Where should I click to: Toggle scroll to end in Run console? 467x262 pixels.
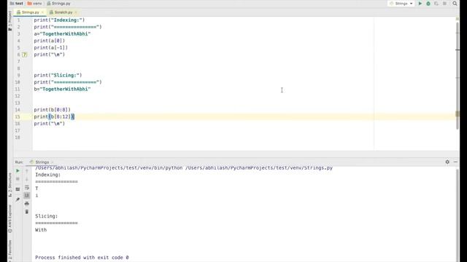[x=27, y=195]
